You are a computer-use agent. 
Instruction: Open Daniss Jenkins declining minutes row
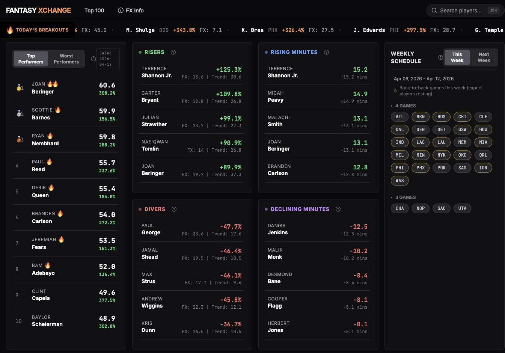point(318,229)
